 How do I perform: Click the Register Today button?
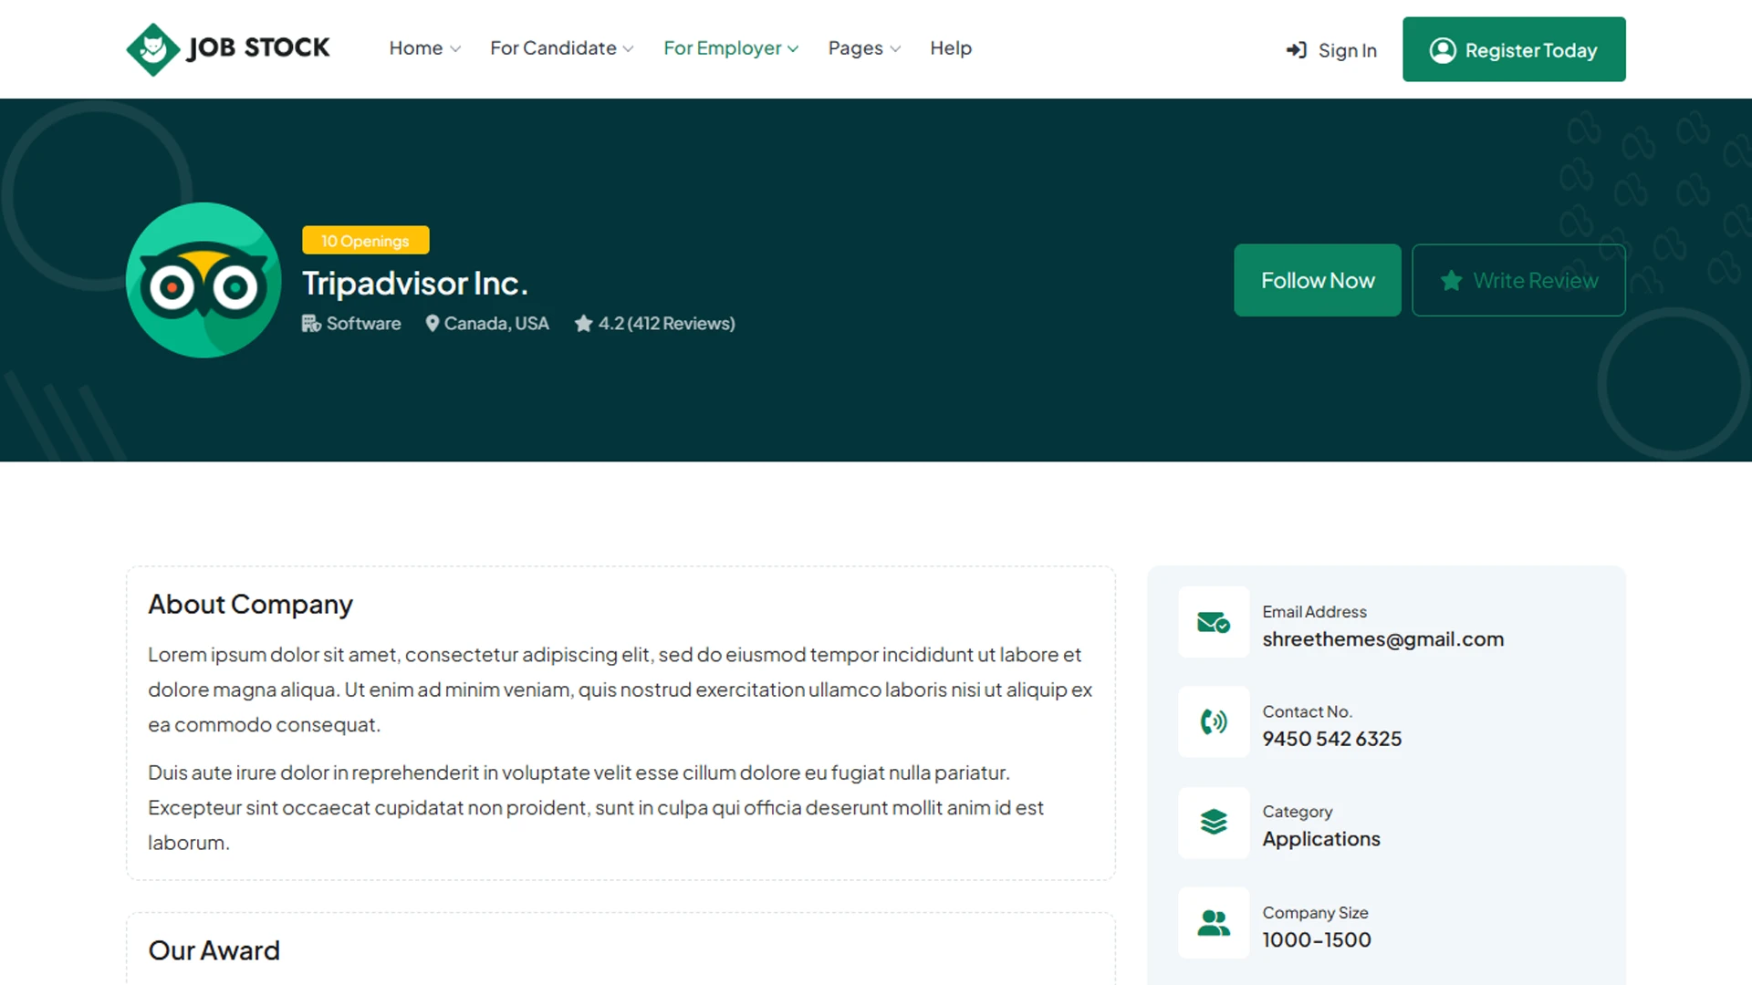[1514, 49]
